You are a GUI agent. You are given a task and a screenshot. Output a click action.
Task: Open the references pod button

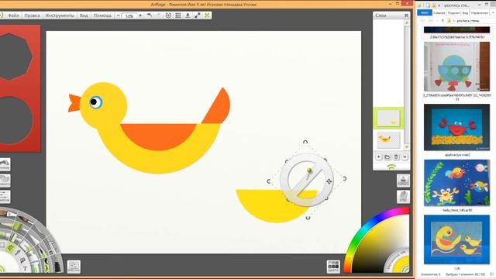tap(403, 197)
